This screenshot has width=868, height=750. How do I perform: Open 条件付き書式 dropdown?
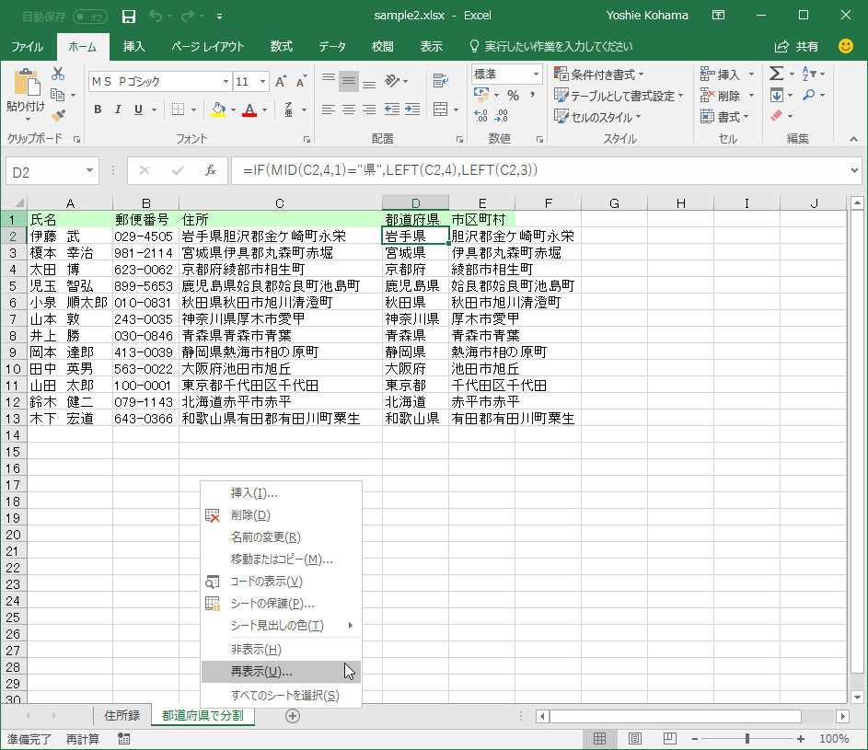click(x=599, y=75)
